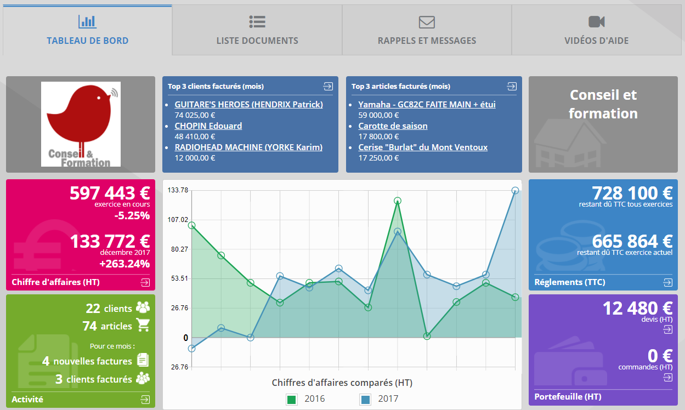Click the +263.24% variation value
The width and height of the screenshot is (685, 410).
pos(124,264)
